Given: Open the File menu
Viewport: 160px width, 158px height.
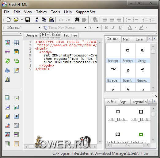Looking at the screenshot, I should coord(7,12).
